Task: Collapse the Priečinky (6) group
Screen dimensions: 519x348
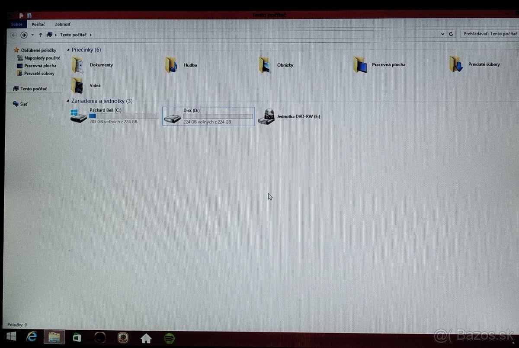Action: pyautogui.click(x=68, y=50)
